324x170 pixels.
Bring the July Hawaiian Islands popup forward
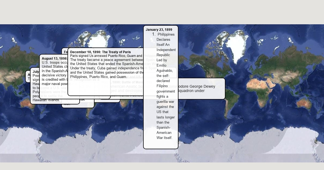coord(35,72)
